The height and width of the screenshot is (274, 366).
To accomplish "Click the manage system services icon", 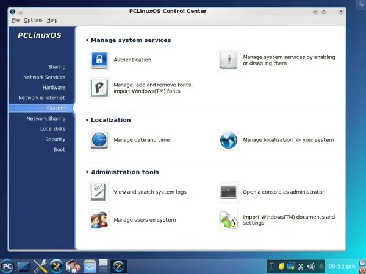I will [x=228, y=60].
